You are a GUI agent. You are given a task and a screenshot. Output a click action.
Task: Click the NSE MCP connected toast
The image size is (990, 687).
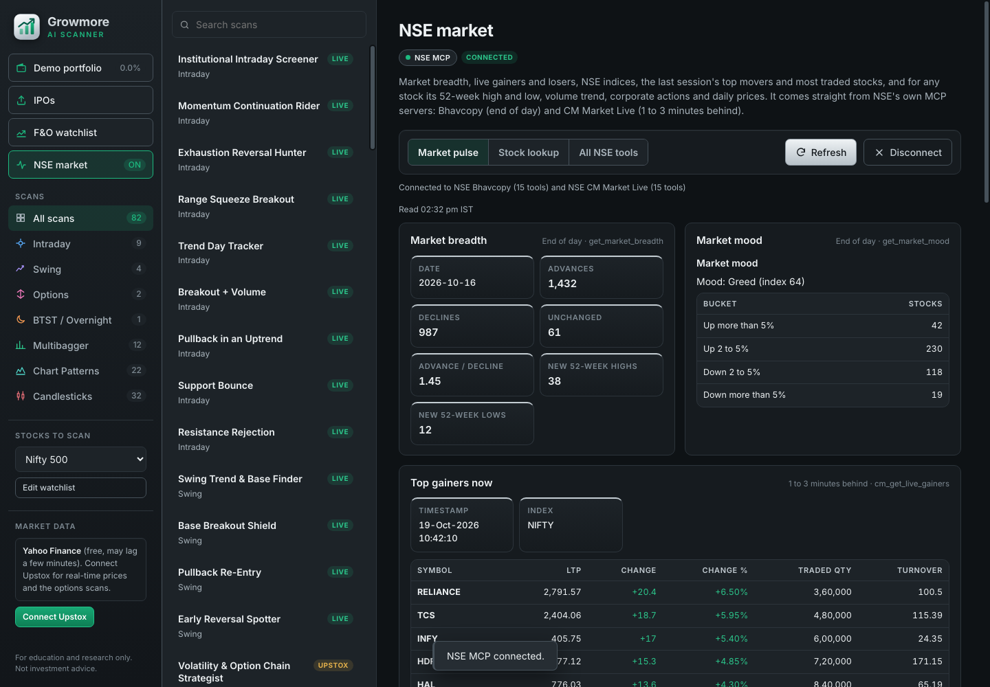(x=495, y=656)
